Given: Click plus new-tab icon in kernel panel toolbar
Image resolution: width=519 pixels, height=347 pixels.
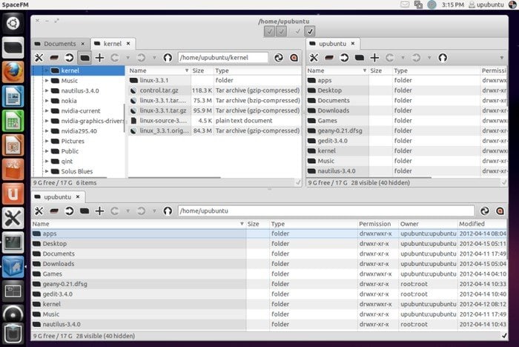Looking at the screenshot, I should pyautogui.click(x=99, y=58).
